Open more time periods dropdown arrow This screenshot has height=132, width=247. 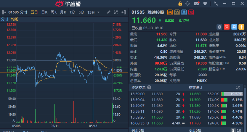tap(98, 12)
